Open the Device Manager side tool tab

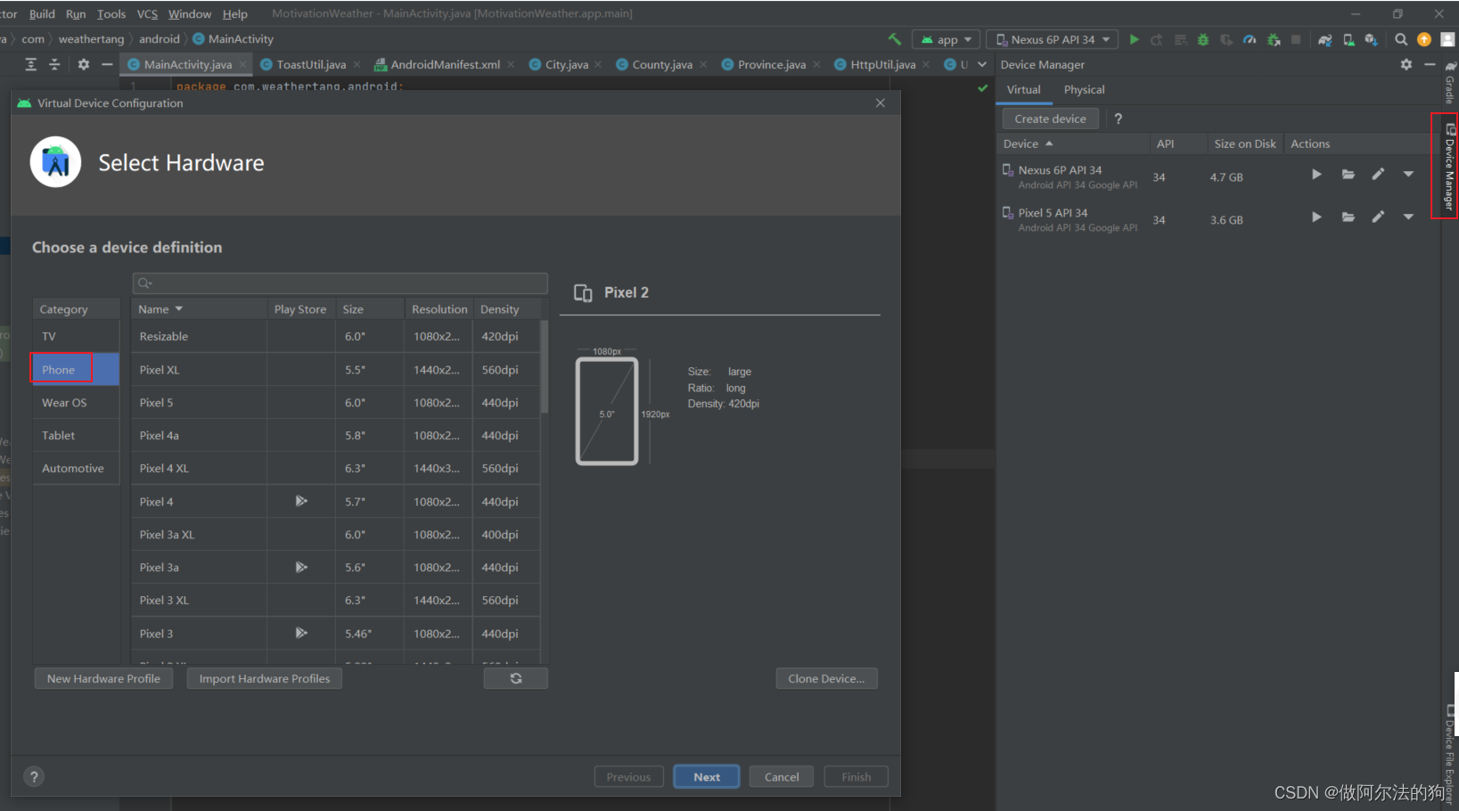(x=1449, y=167)
